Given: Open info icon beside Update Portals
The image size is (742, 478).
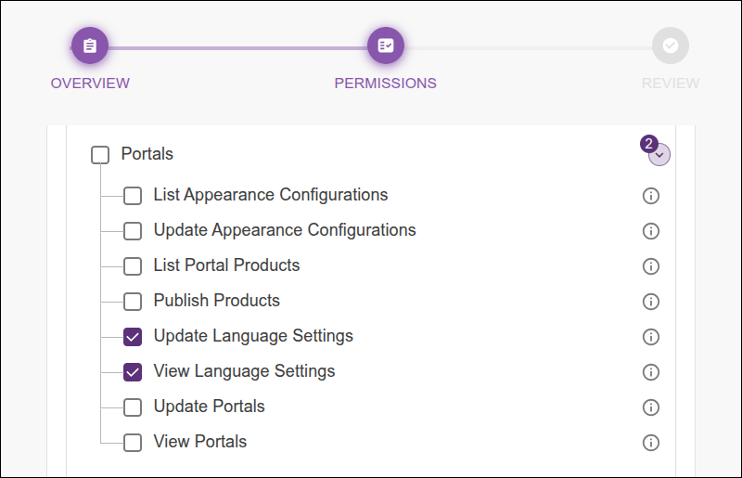Looking at the screenshot, I should pyautogui.click(x=651, y=407).
